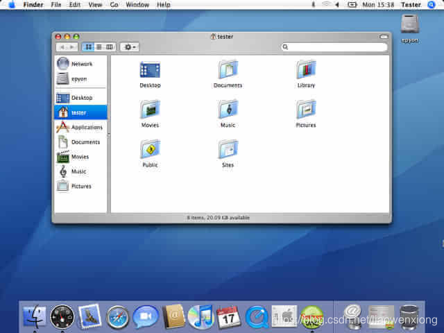Select Desktop in the Finder sidebar
444x333 pixels.
pyautogui.click(x=80, y=98)
